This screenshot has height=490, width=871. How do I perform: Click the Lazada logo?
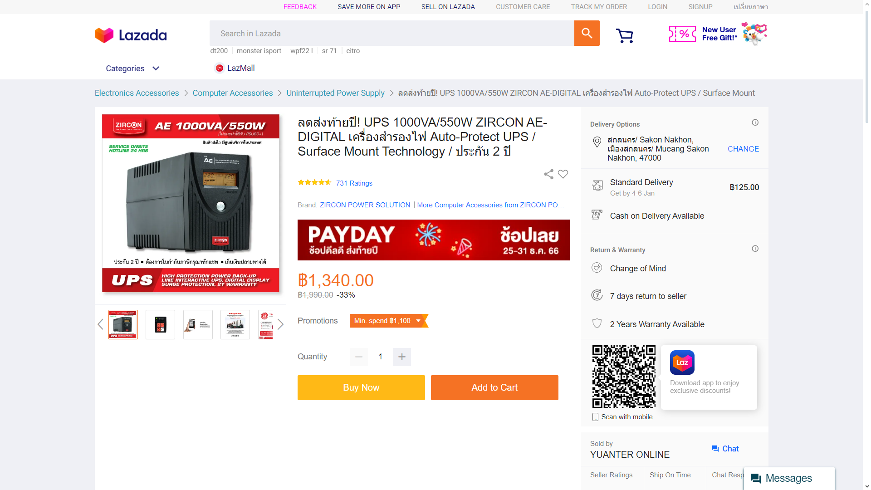(x=131, y=35)
